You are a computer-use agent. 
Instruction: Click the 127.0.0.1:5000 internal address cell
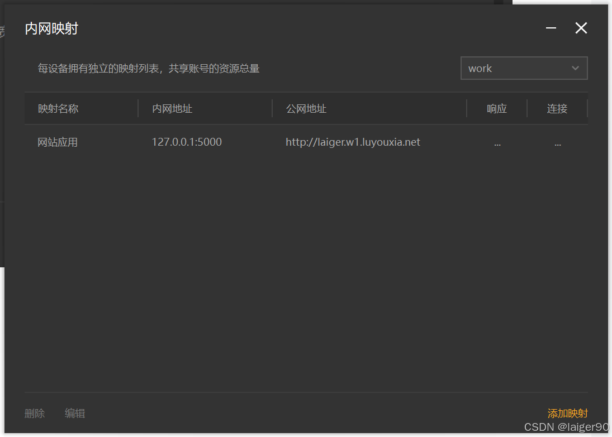pos(187,142)
